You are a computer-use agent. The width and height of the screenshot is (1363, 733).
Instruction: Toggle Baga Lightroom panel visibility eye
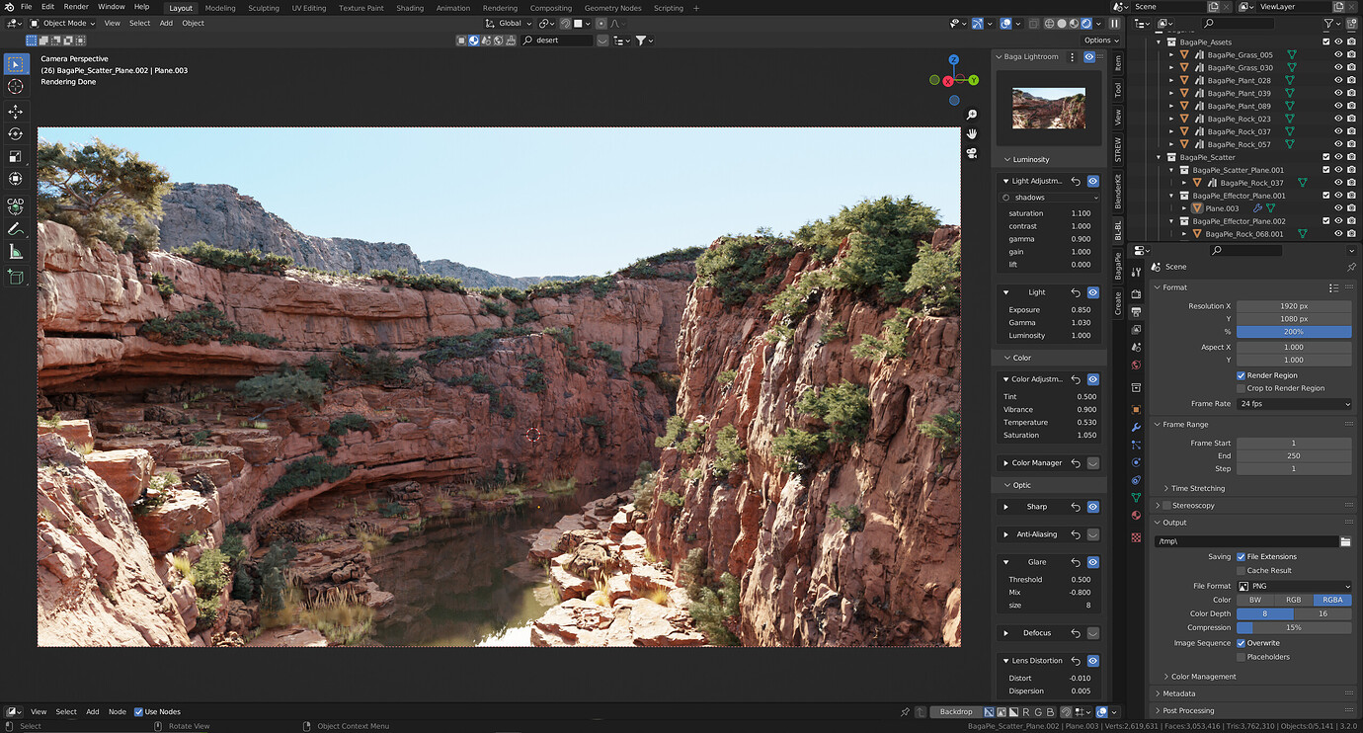1088,57
